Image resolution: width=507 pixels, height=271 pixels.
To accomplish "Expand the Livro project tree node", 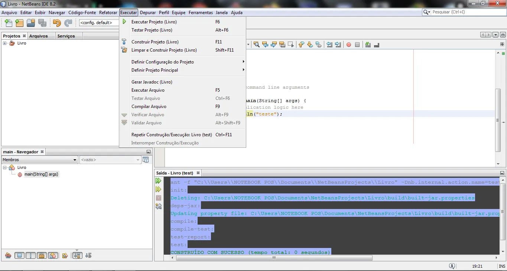I will 5,43.
